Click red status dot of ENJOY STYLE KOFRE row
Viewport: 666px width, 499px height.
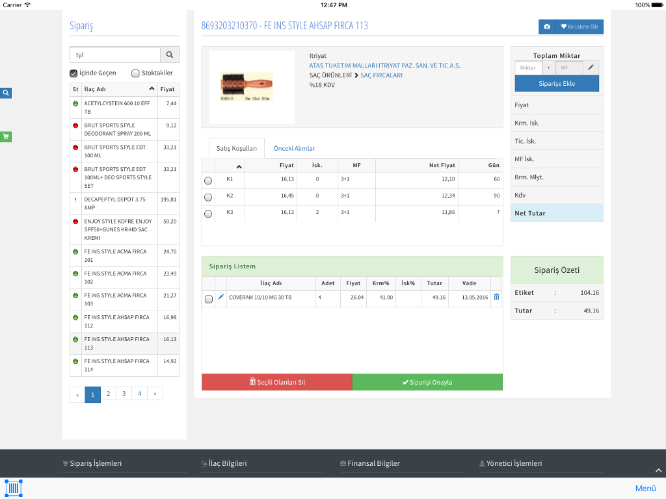point(75,222)
